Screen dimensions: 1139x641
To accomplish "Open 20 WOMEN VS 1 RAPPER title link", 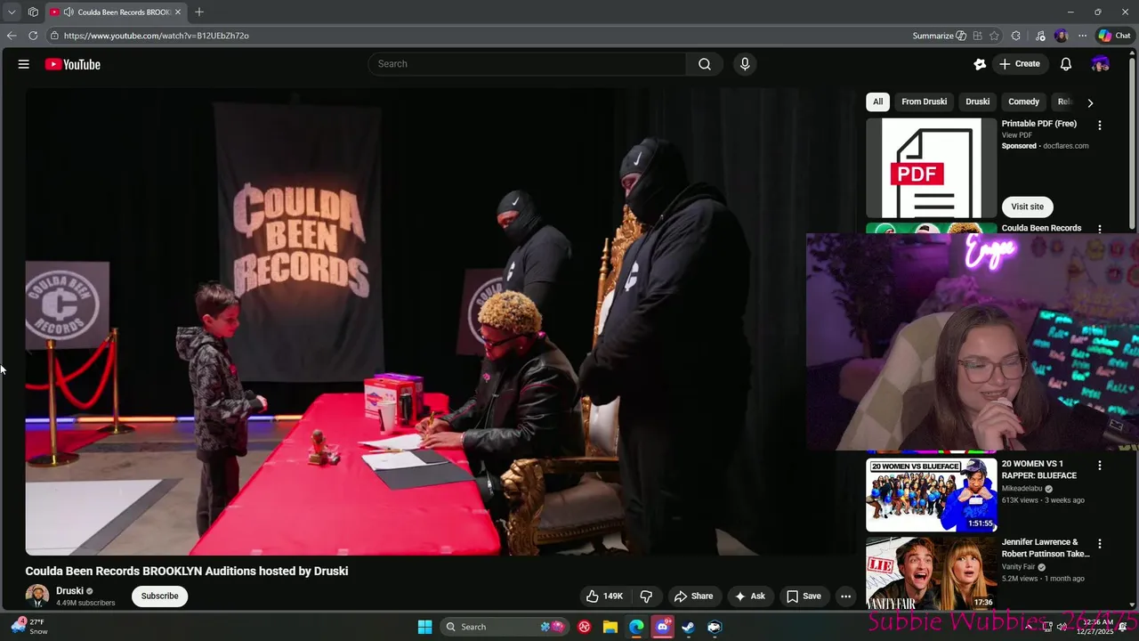I will point(1039,469).
